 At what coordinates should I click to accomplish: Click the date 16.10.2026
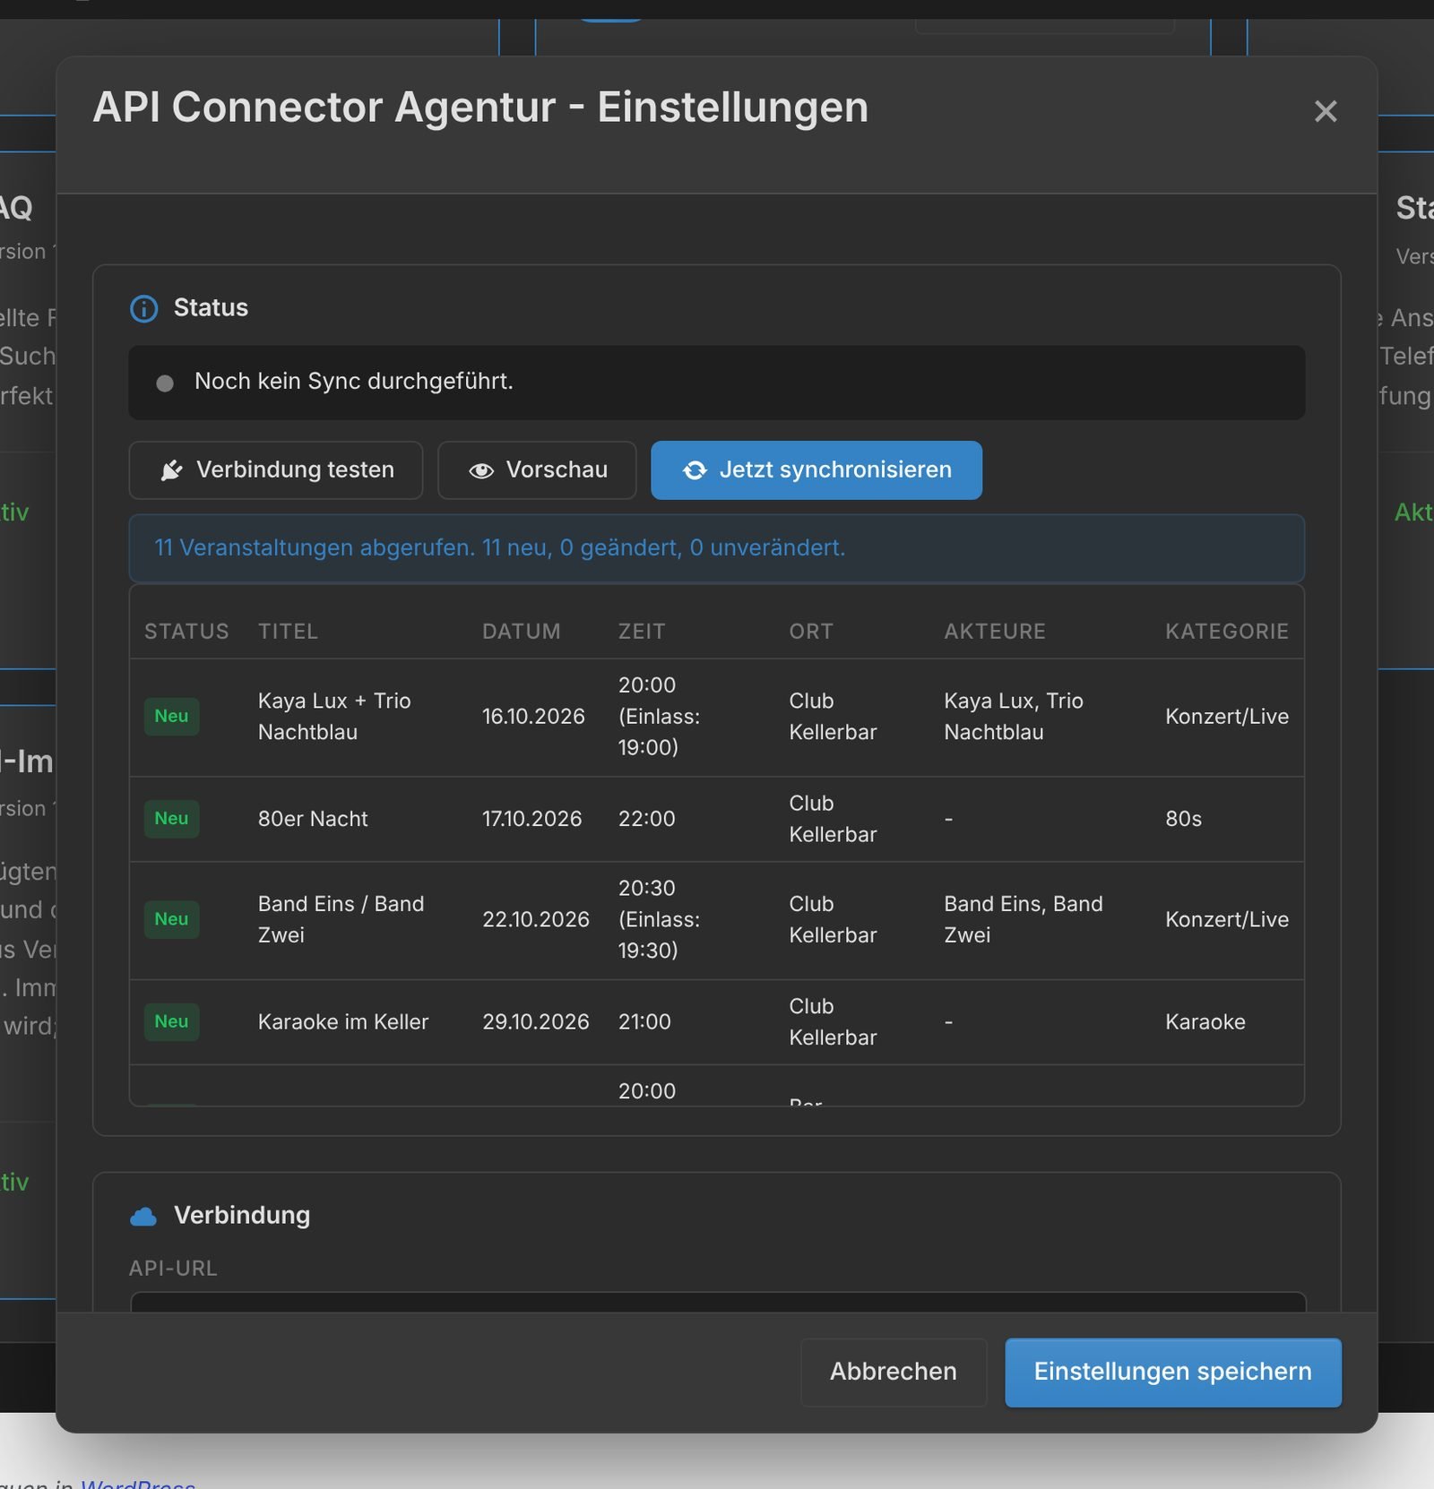coord(533,717)
